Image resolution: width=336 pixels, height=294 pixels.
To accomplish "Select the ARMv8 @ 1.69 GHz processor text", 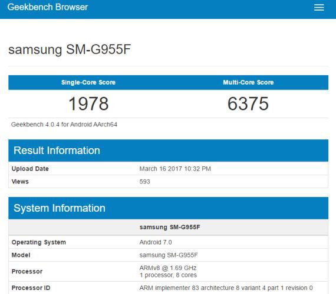I will 168,268.
